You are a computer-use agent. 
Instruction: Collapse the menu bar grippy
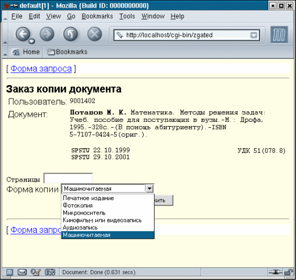tap(5, 16)
